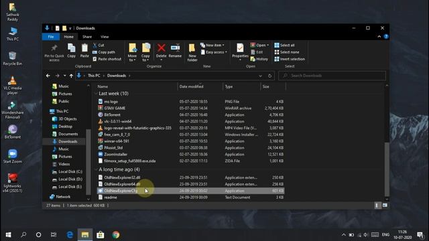Click Edit in the Open group
Viewport: 429px width, 241px height.
click(x=257, y=52)
